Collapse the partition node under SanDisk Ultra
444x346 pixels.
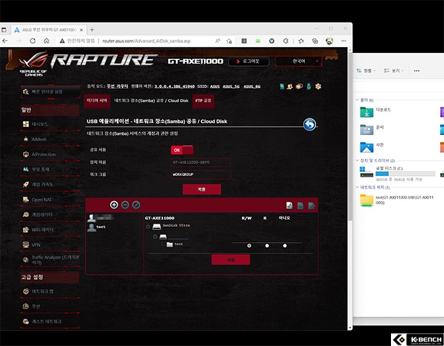[155, 237]
